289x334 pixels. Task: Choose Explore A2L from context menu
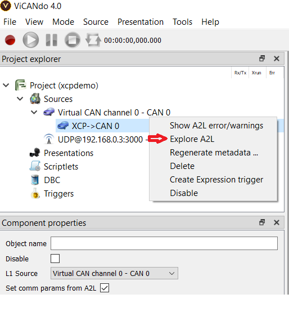[x=192, y=139]
